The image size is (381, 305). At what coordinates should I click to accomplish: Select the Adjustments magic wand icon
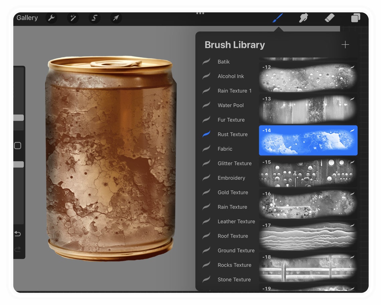(x=73, y=18)
